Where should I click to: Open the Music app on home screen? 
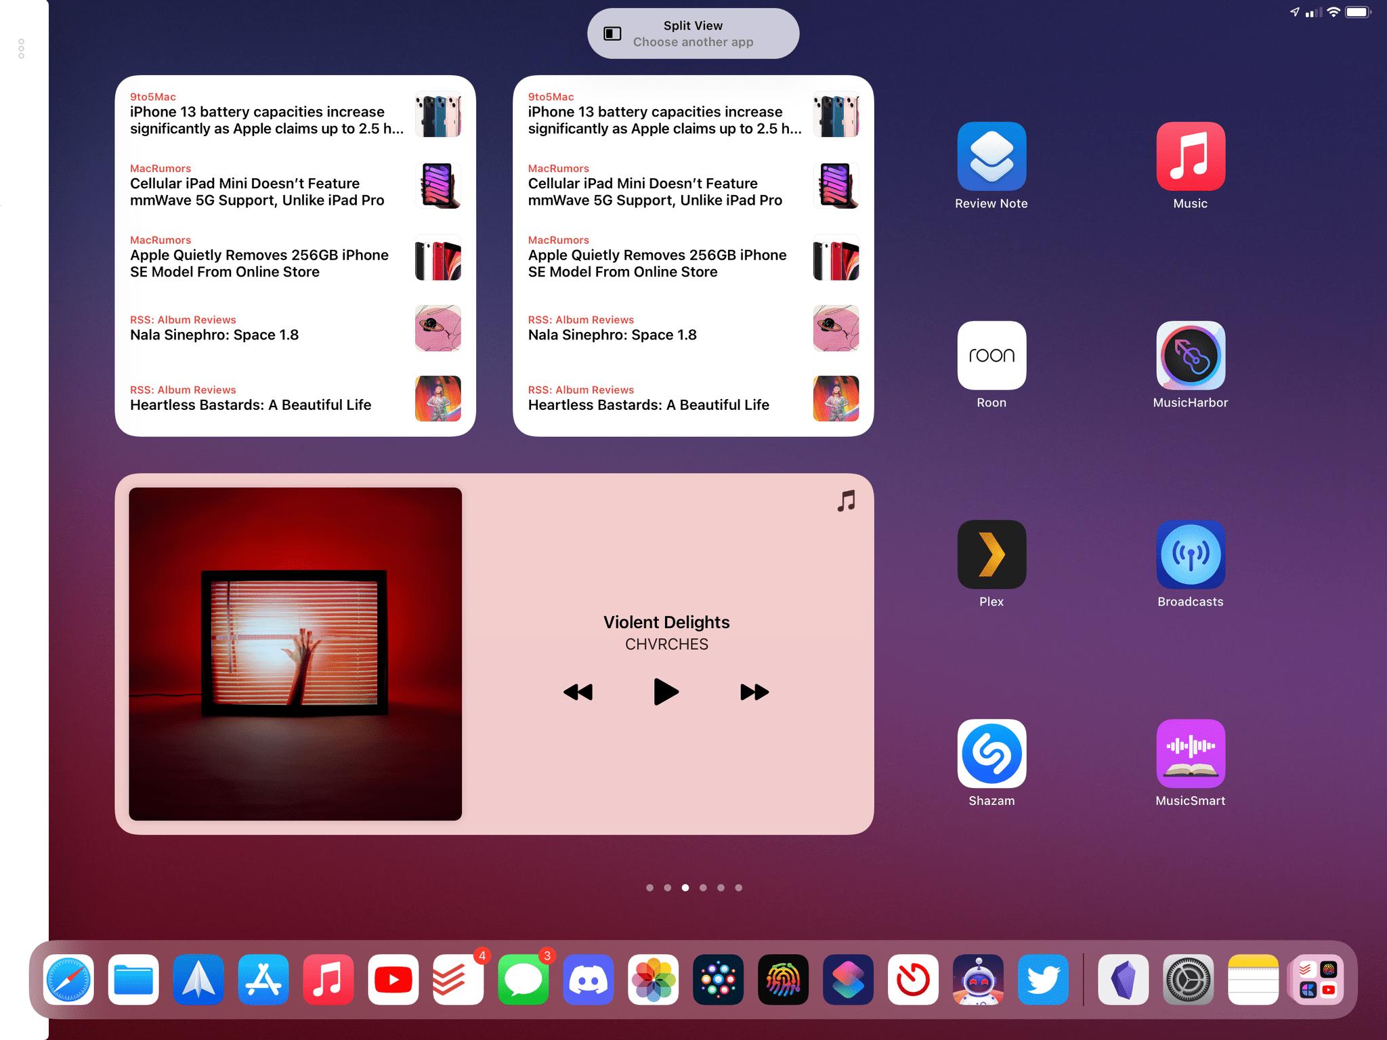[x=1191, y=157]
